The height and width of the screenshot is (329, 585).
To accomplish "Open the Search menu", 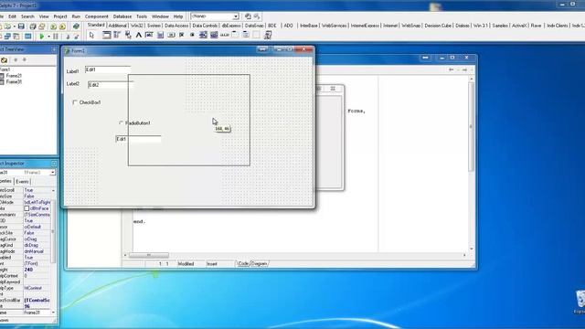I will coord(27,16).
